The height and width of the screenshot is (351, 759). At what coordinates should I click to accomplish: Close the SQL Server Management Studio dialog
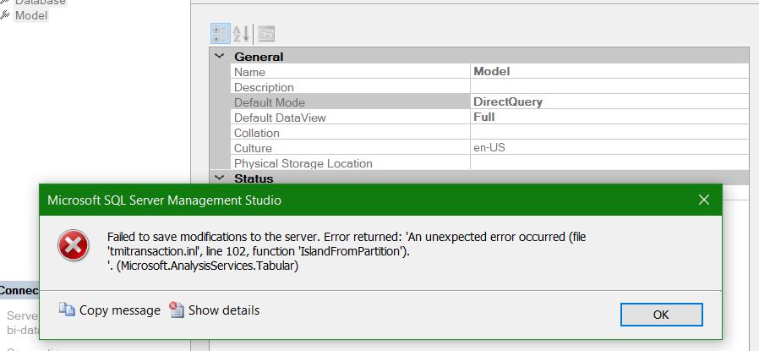point(704,200)
